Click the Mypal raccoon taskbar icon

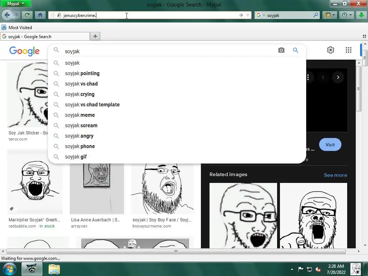32,269
